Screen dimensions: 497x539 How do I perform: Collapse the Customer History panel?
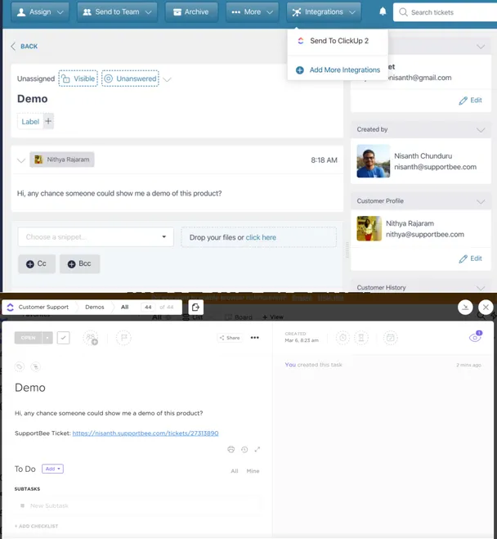click(x=481, y=288)
